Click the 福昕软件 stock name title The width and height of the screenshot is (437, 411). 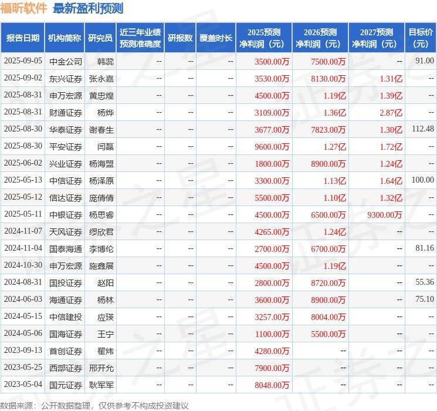(23, 8)
